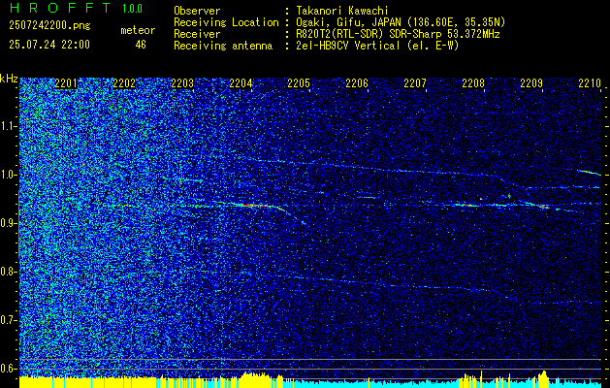Click the 1.1 kHz axis label
Image resolution: width=610 pixels, height=388 pixels.
click(8, 126)
